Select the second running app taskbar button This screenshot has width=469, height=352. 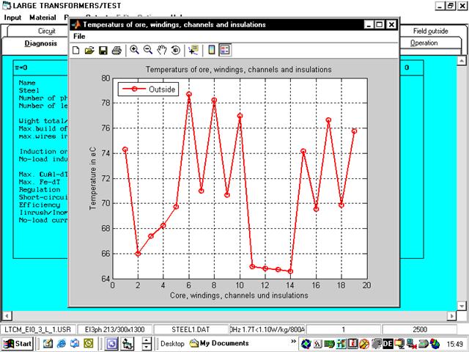[128, 344]
